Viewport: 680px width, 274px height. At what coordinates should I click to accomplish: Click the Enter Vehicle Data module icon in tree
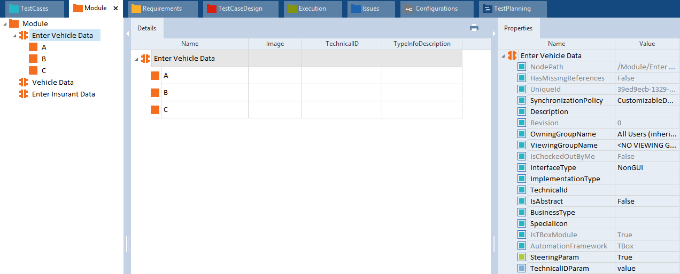tap(24, 35)
